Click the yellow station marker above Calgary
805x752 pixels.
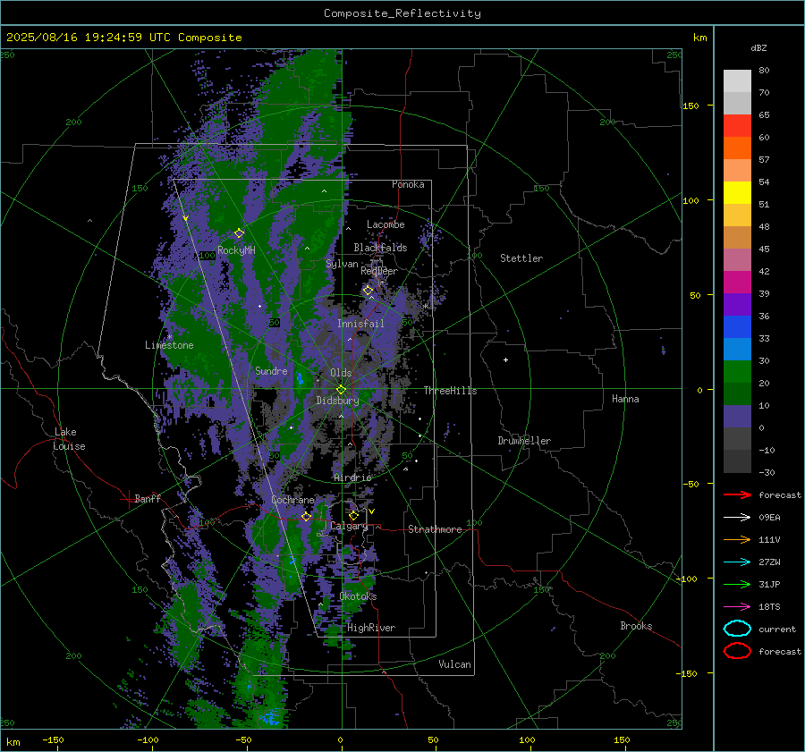coord(353,515)
